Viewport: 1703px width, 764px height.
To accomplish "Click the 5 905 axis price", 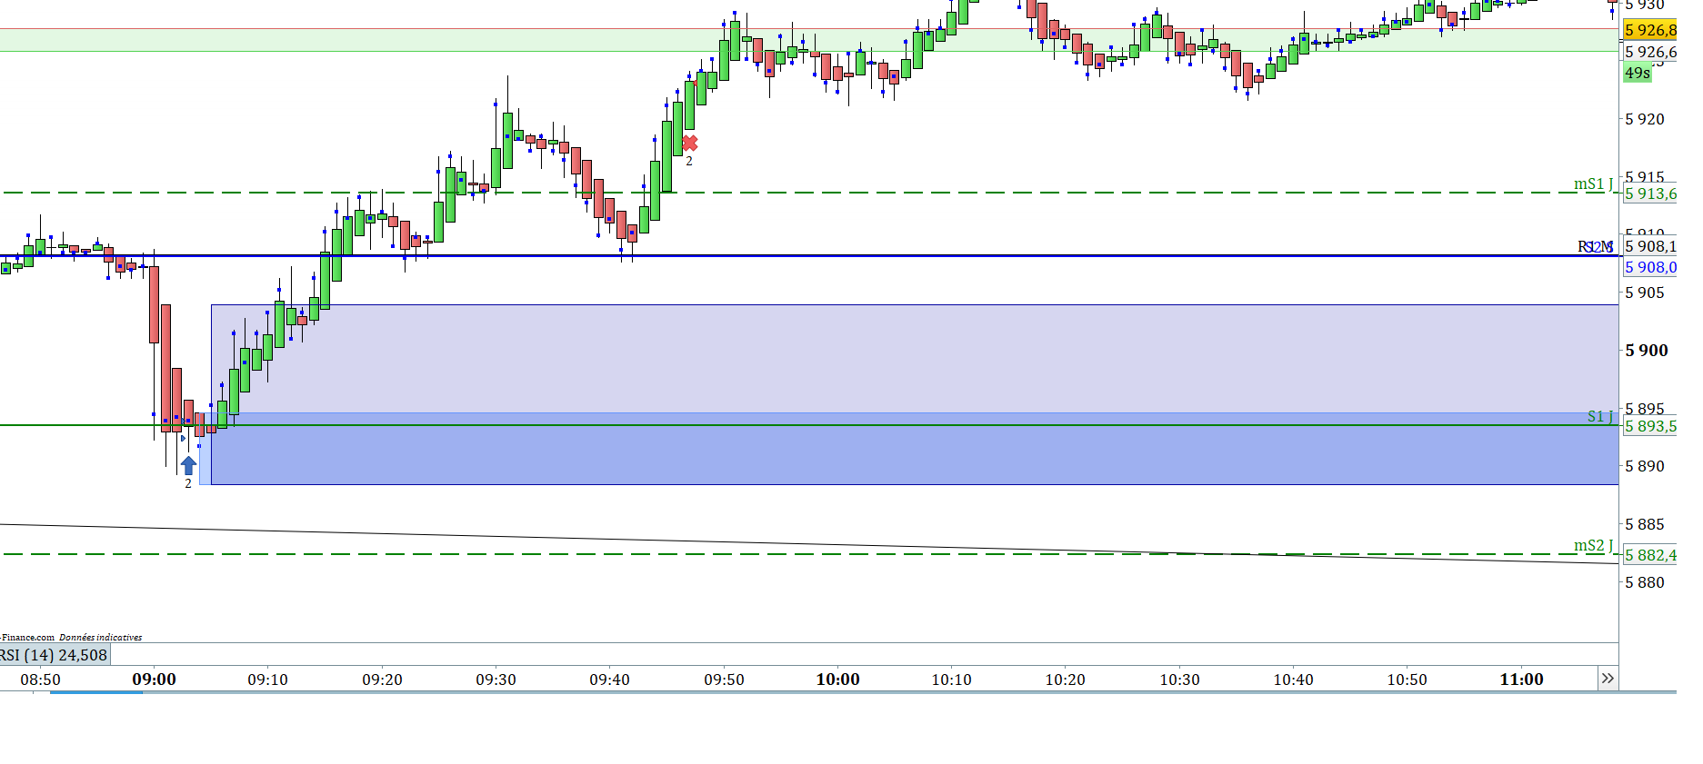I will pos(1645,293).
